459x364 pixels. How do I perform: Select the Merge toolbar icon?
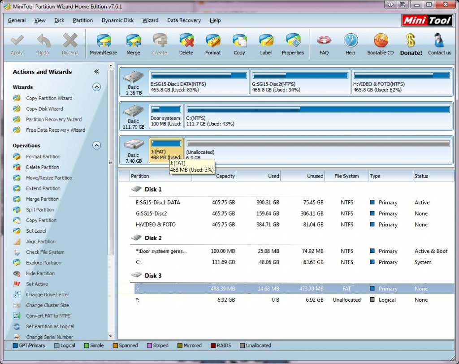[133, 40]
